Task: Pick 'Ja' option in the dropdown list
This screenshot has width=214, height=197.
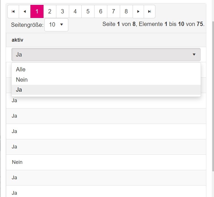Action: (19, 90)
